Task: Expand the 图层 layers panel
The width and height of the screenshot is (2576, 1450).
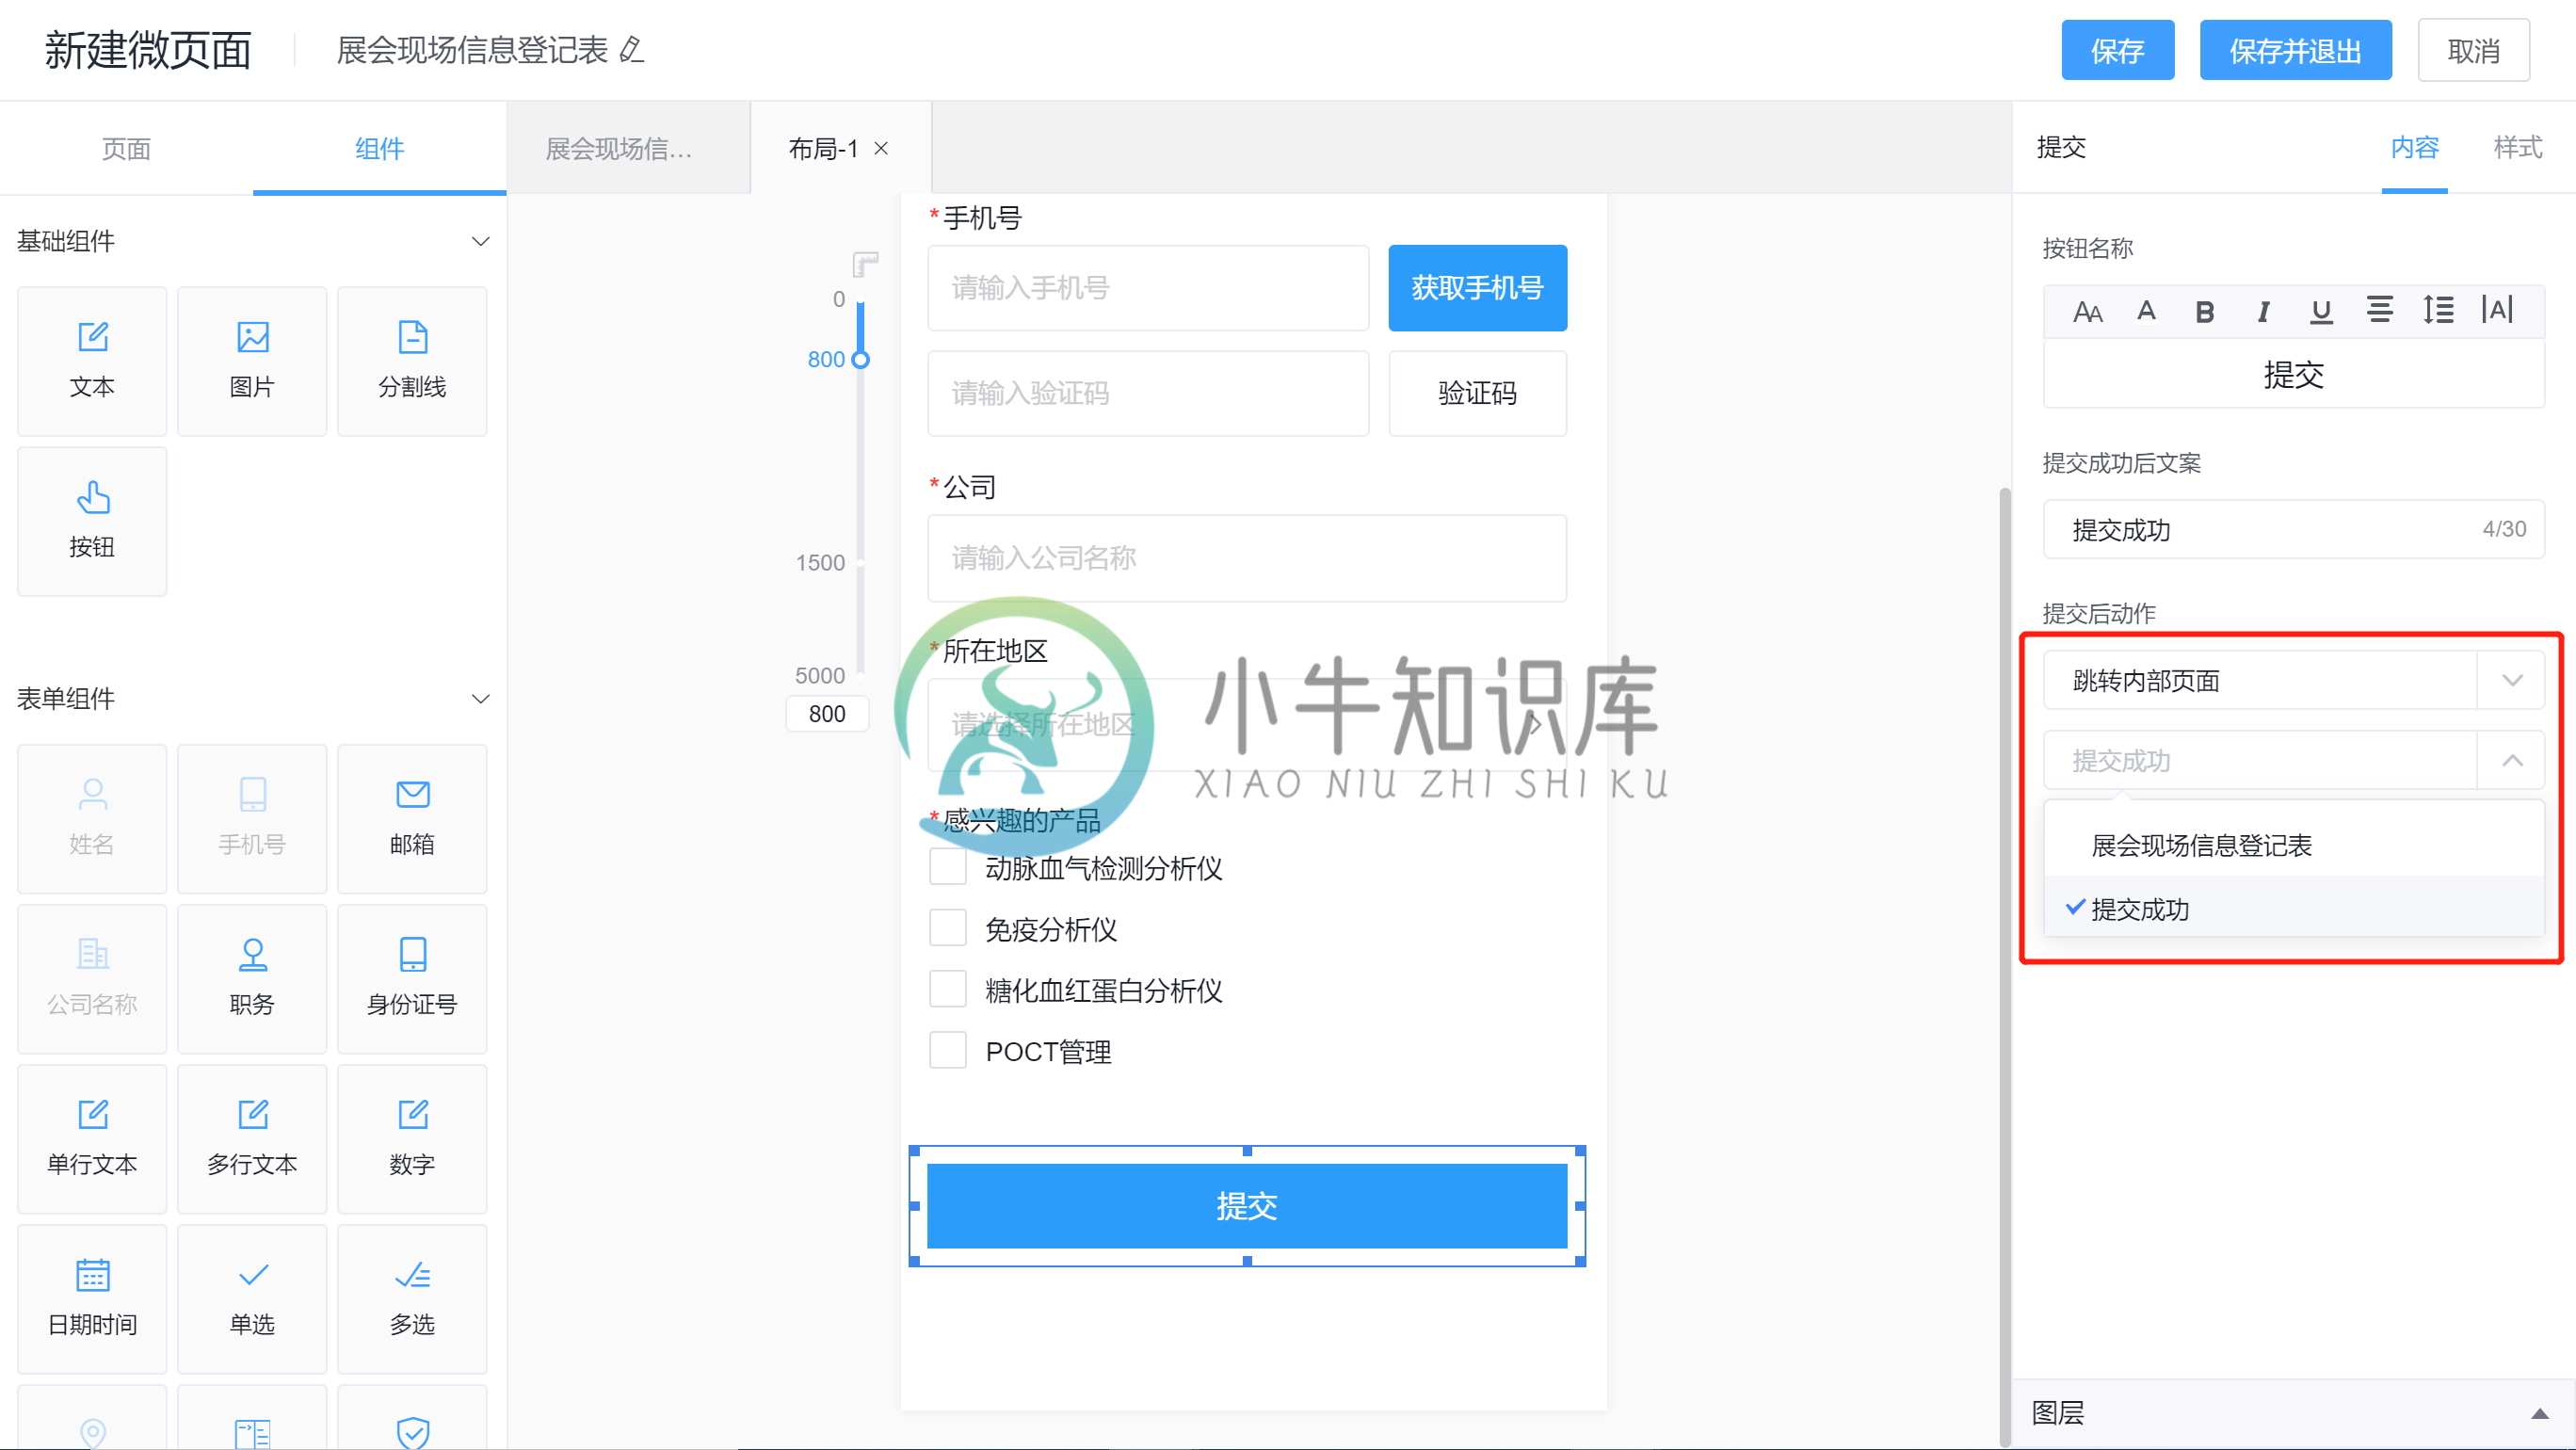Action: (2539, 1413)
